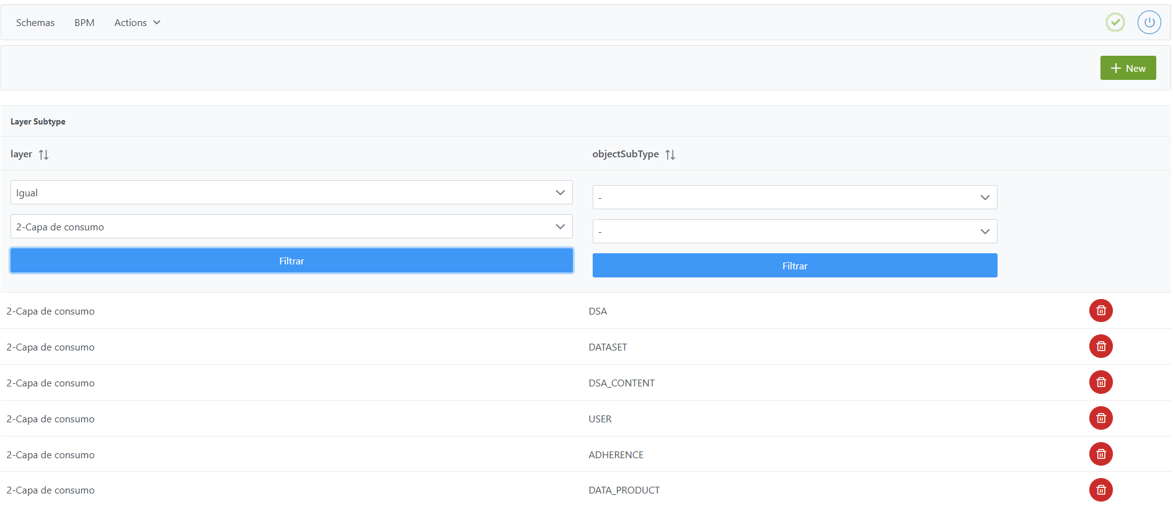Delete the USER row
Viewport: 1173px width, 509px height.
point(1100,419)
